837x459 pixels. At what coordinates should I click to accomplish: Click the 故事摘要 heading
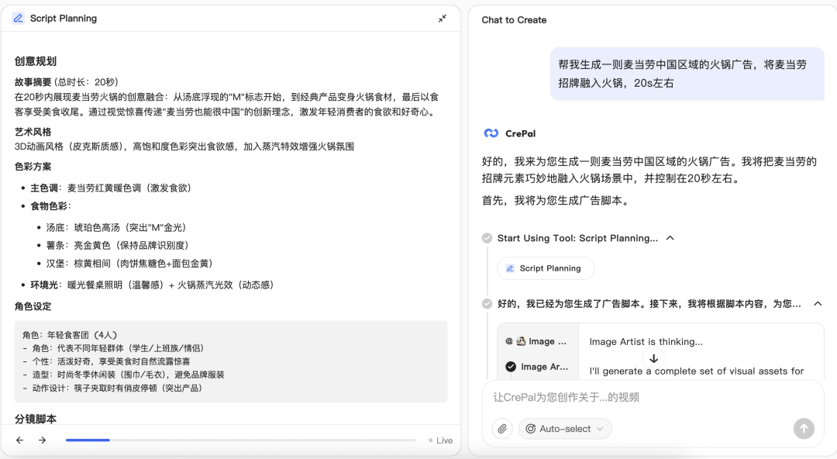[x=33, y=81]
